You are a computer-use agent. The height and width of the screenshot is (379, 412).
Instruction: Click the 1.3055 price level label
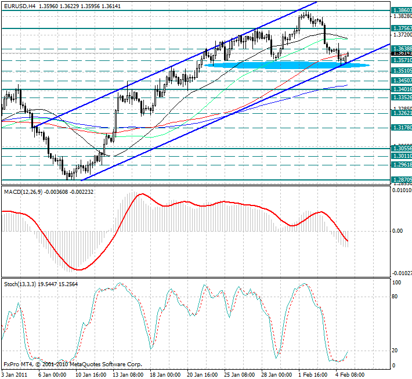tap(402, 149)
